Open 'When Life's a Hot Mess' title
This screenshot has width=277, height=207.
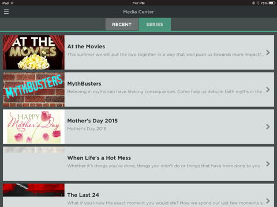[99, 158]
